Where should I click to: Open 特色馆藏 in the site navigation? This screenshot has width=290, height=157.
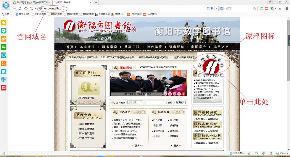[x=154, y=47]
